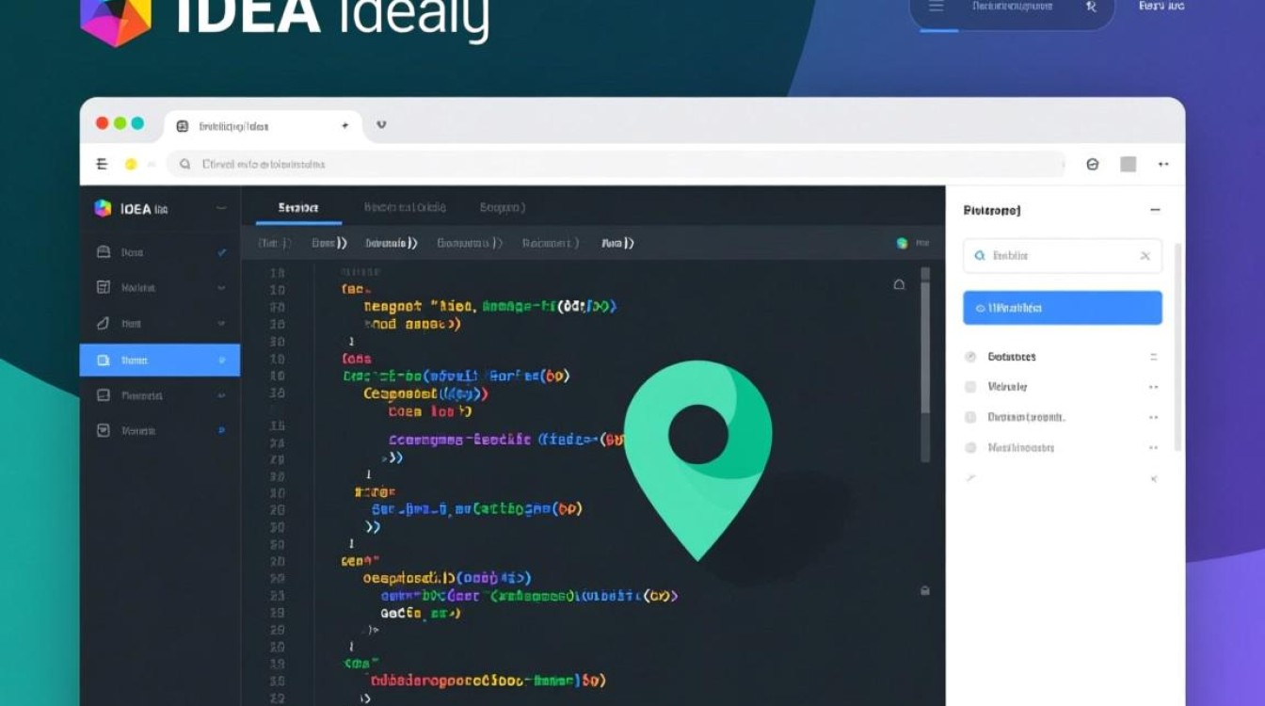
Task: Collapse the right panel with the minus button
Action: (1155, 211)
